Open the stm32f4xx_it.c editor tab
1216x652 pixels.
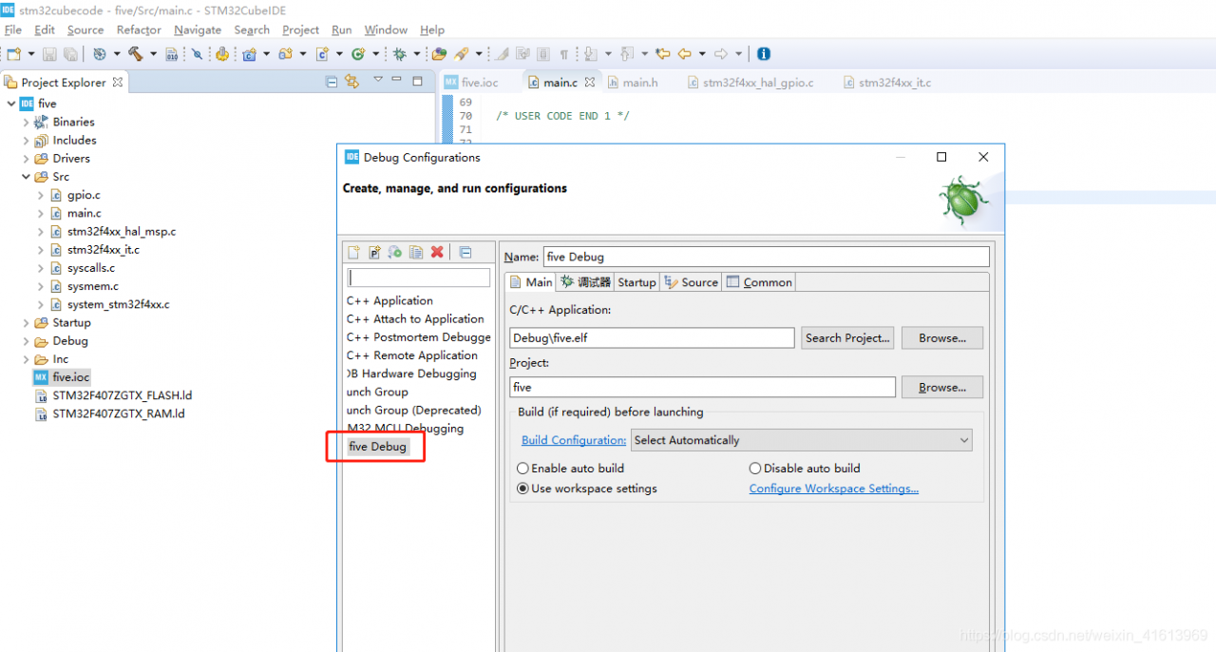[887, 83]
